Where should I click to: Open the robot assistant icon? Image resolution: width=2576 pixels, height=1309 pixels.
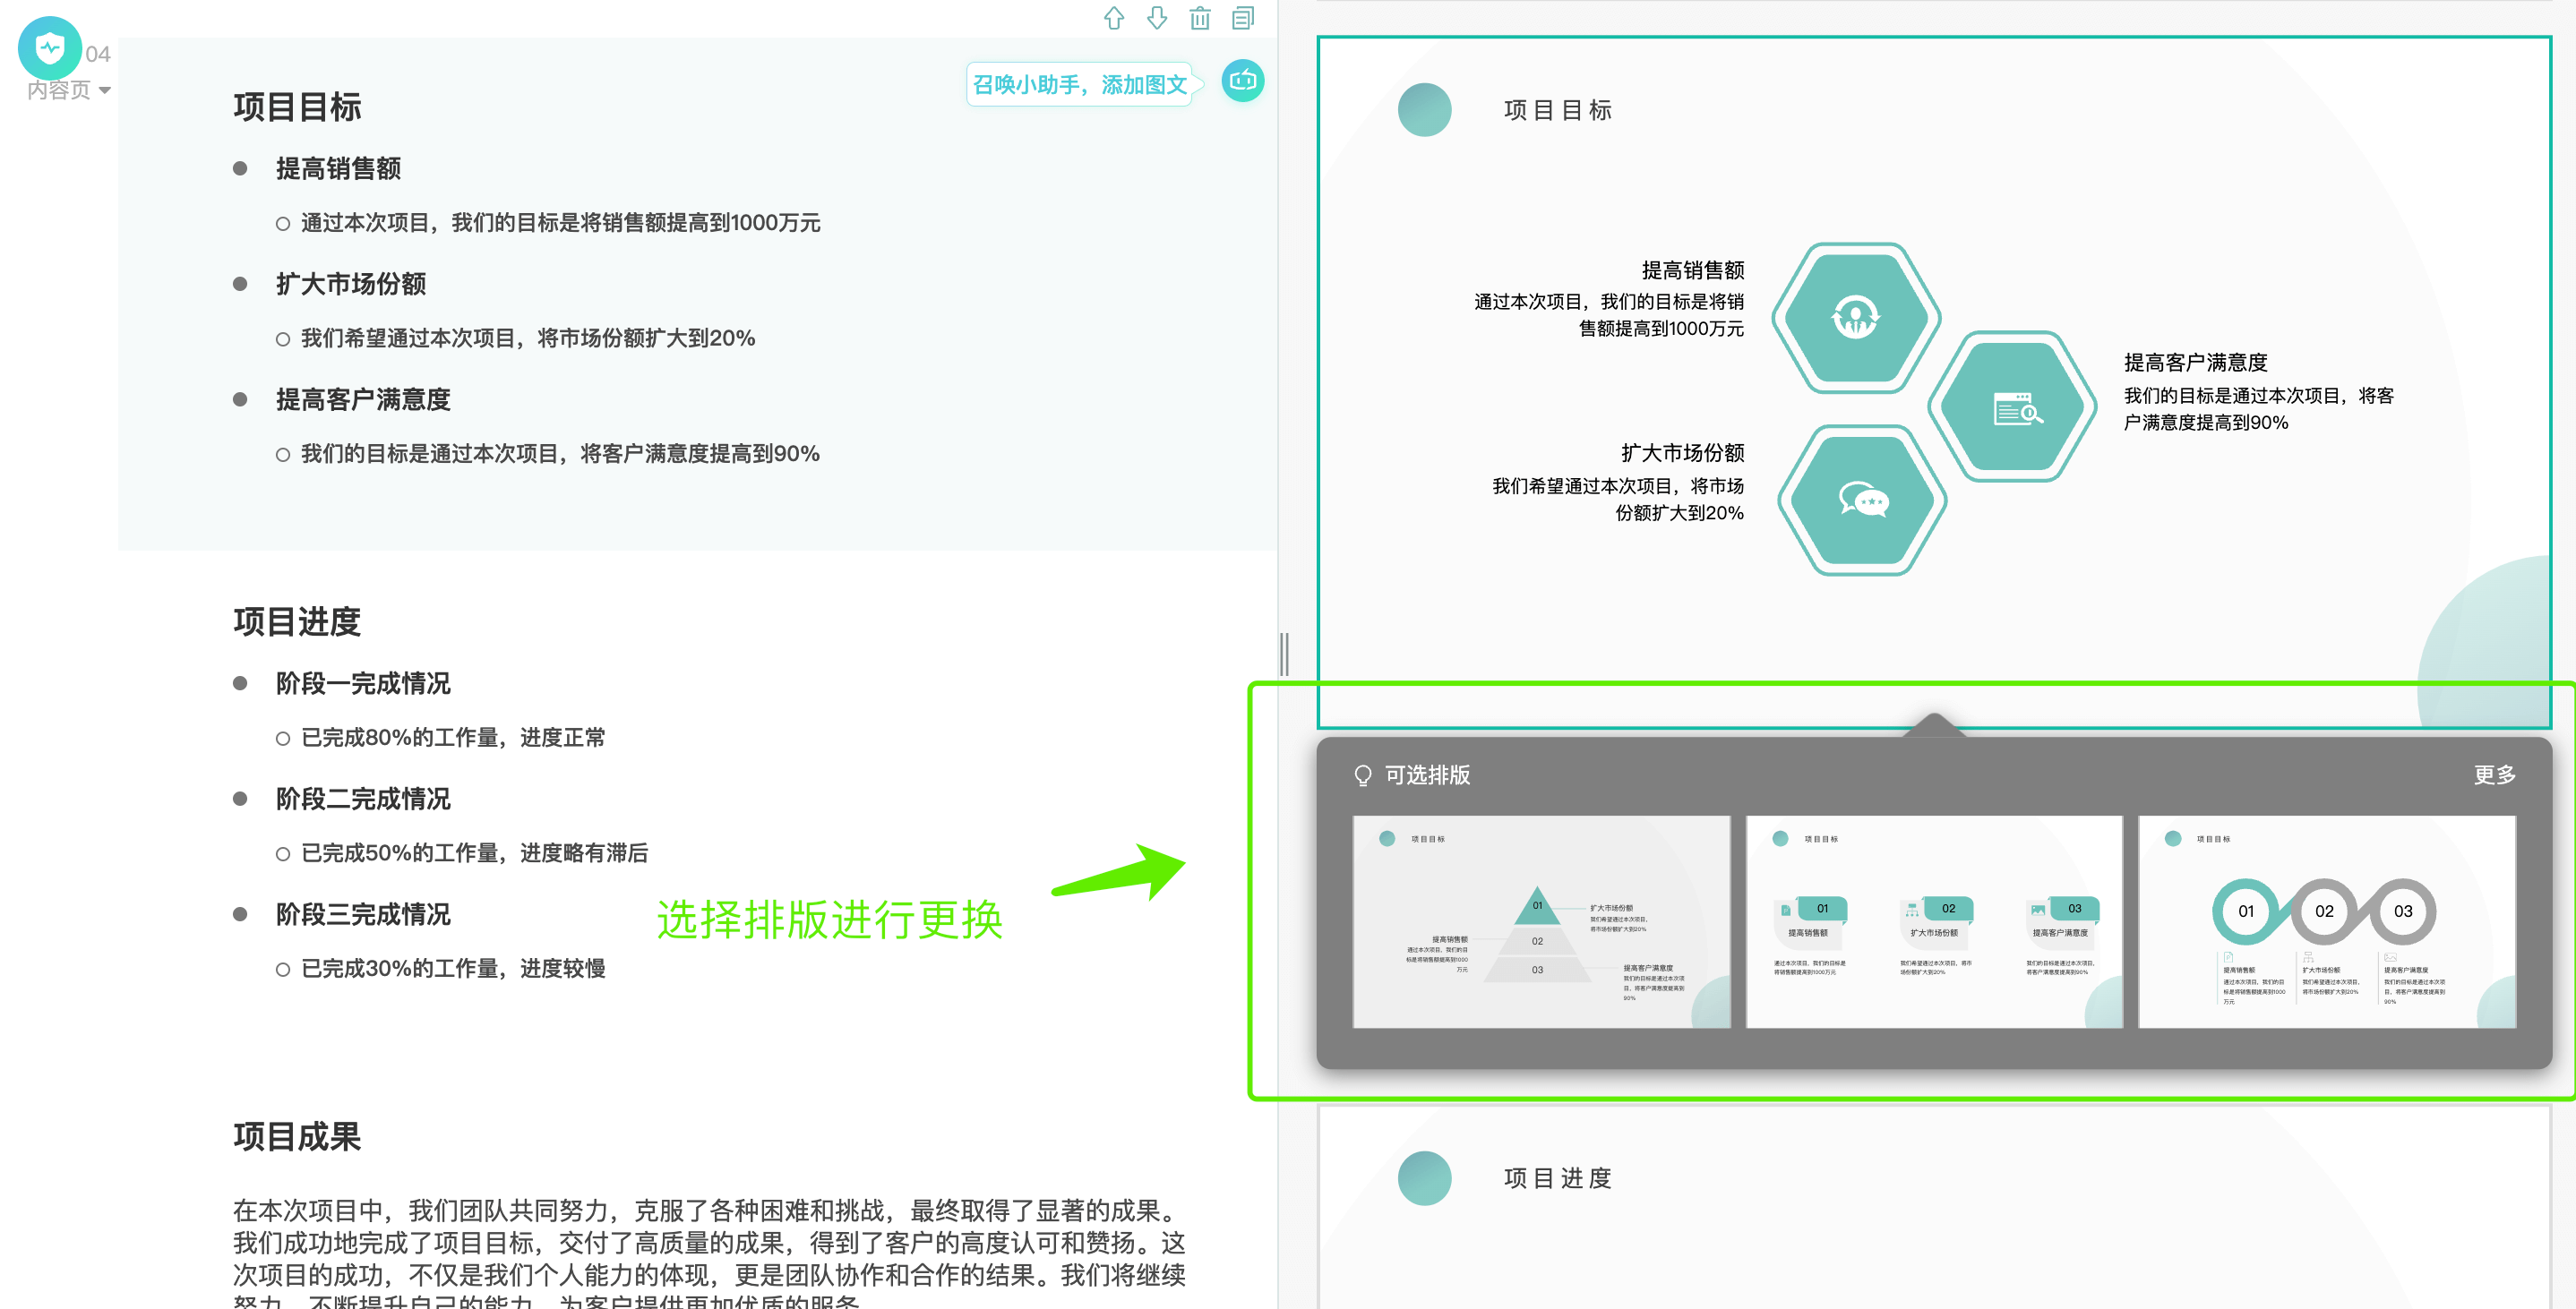pyautogui.click(x=1243, y=81)
